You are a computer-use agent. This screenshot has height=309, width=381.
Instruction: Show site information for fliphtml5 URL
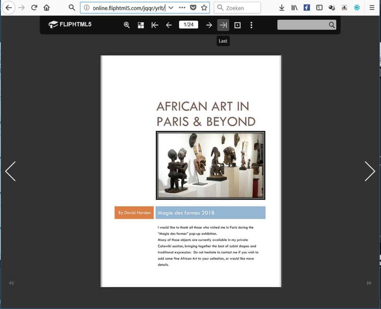pos(87,8)
